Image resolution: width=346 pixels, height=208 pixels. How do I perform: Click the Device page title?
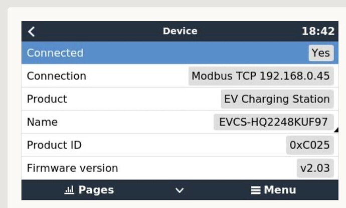click(x=180, y=31)
